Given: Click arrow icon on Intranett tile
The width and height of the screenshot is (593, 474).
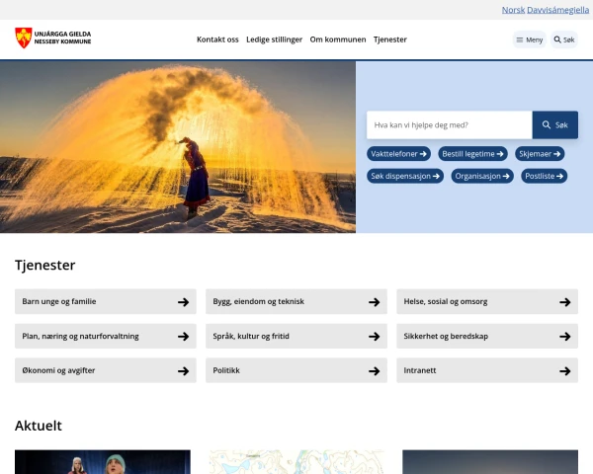Looking at the screenshot, I should (564, 371).
